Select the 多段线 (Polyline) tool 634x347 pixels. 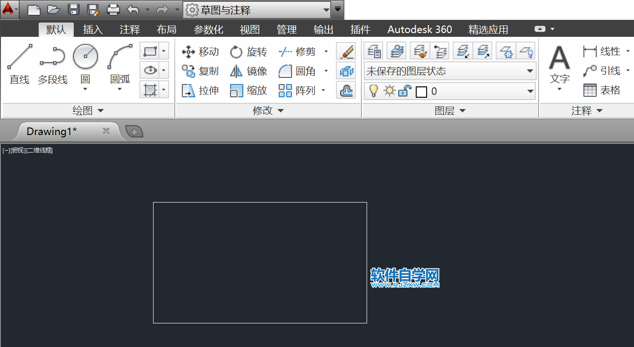point(52,64)
